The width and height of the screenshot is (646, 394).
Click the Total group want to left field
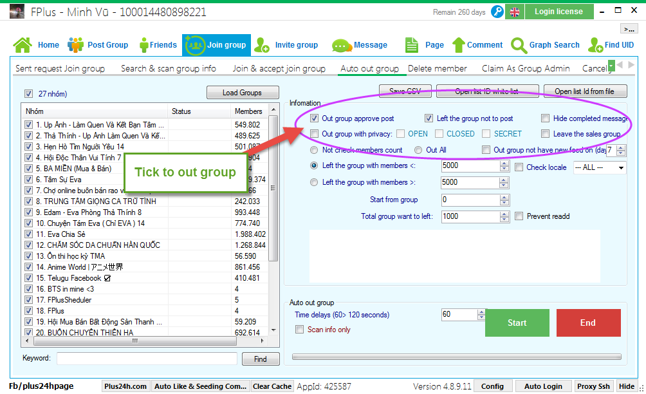471,217
